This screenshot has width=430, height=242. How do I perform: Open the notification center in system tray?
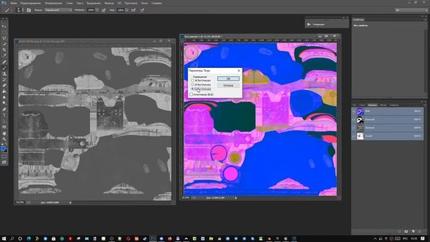pos(423,239)
